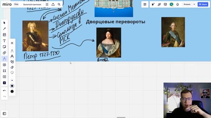This screenshot has width=211, height=118.
Task: Open the comments panel
Action: pos(165,4)
